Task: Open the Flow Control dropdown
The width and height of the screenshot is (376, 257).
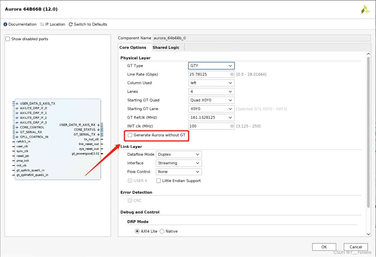Action: point(179,172)
